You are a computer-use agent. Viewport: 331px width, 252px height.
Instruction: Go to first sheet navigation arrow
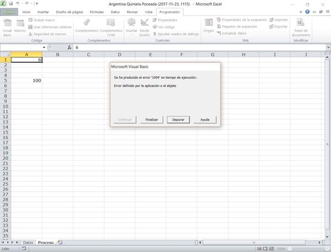3,243
